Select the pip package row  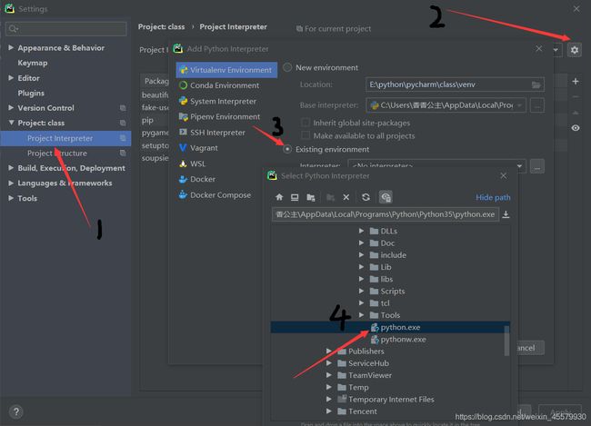(x=155, y=120)
